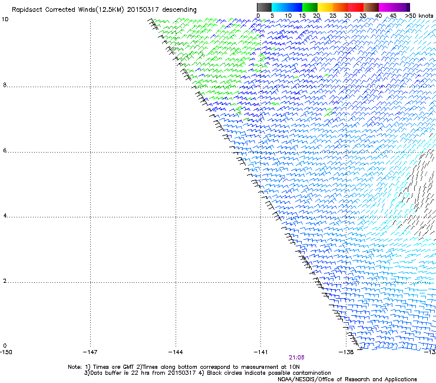The height and width of the screenshot is (383, 436).
Task: Click the longitude label '-141'
Action: pos(261,352)
